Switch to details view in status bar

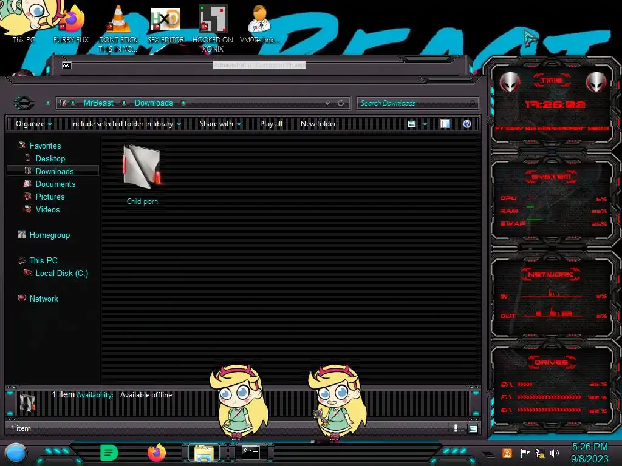pyautogui.click(x=456, y=428)
